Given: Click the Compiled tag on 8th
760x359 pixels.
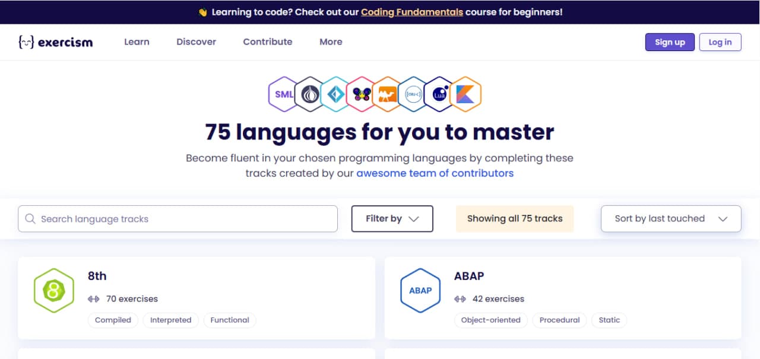Looking at the screenshot, I should coord(113,320).
